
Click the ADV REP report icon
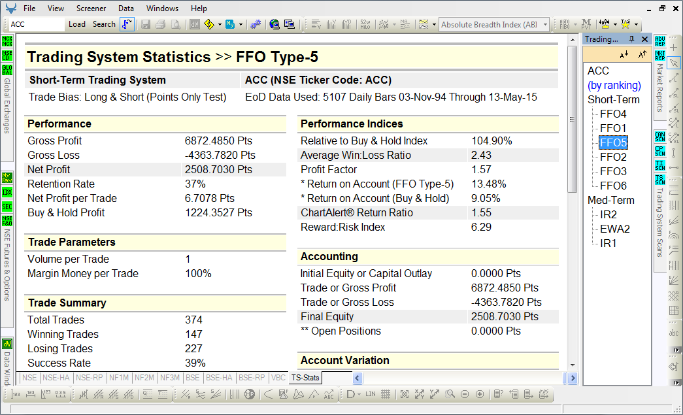tap(660, 41)
